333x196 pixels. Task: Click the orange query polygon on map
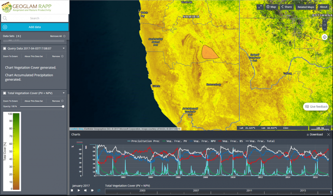click(x=209, y=52)
